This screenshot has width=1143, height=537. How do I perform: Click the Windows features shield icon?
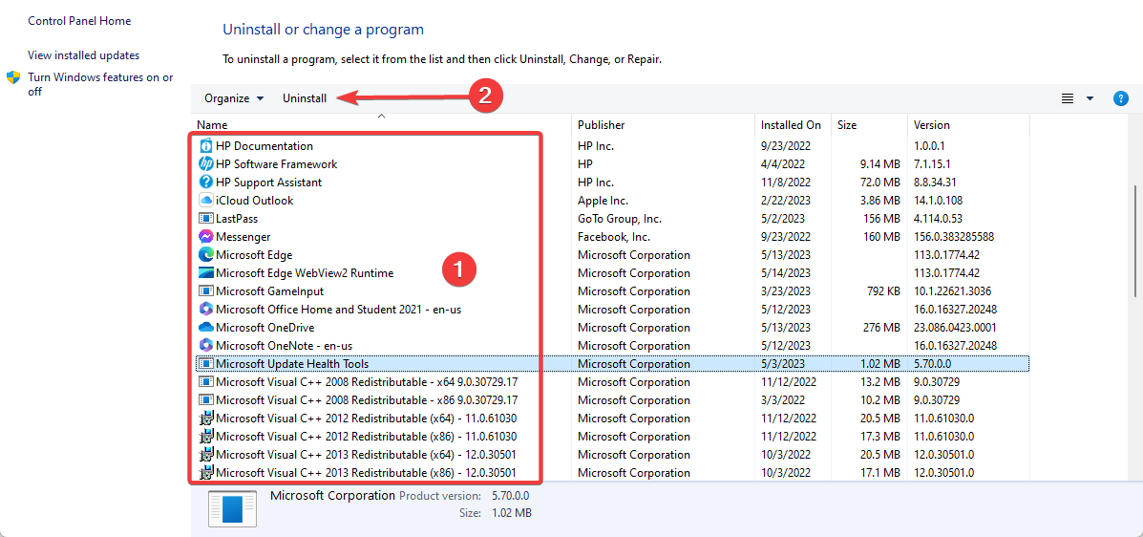pos(13,77)
